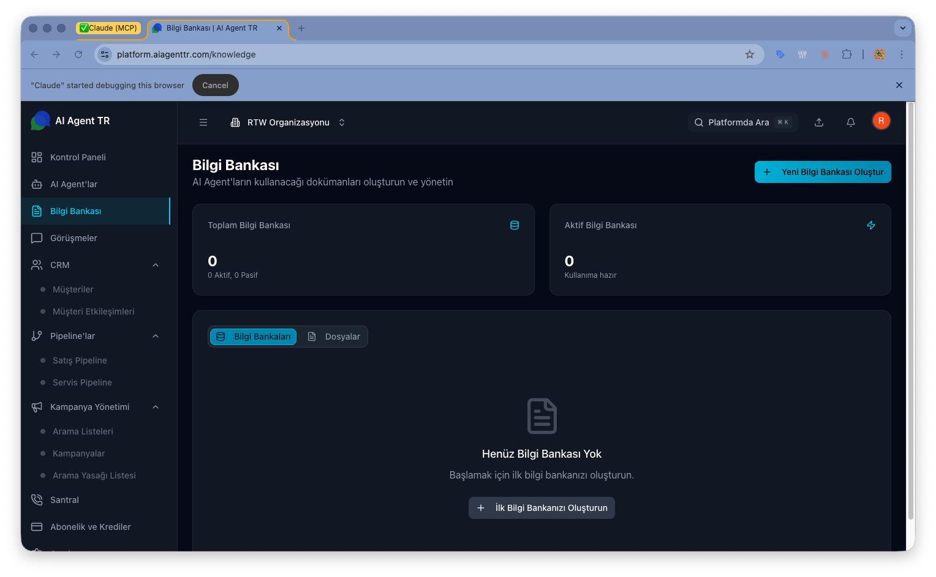This screenshot has width=936, height=577.
Task: Open the notifications bell icon
Action: (x=851, y=122)
